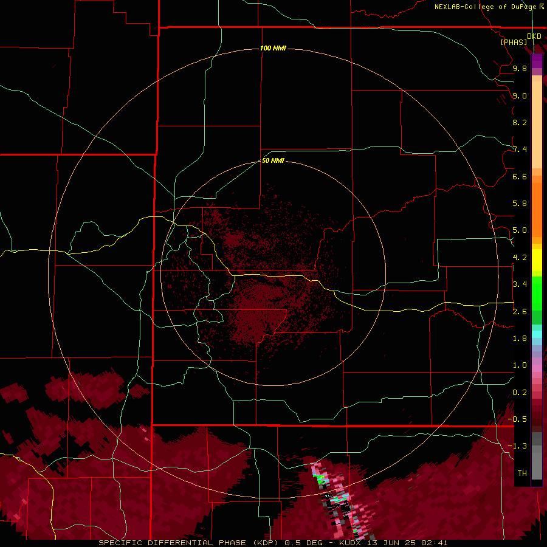Click the 1.0 scale value
This screenshot has width=547, height=547.
(x=520, y=365)
